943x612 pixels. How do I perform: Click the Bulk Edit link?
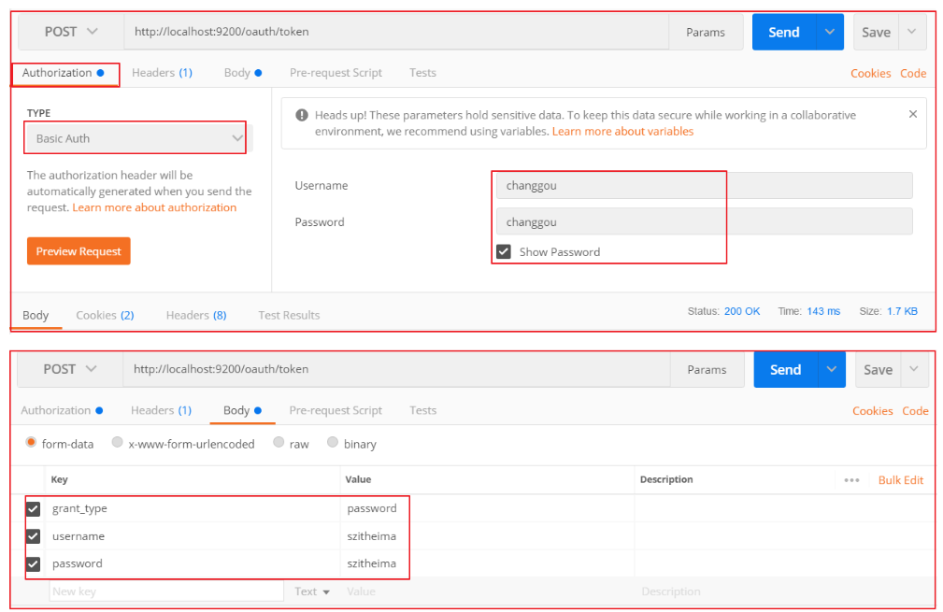900,480
